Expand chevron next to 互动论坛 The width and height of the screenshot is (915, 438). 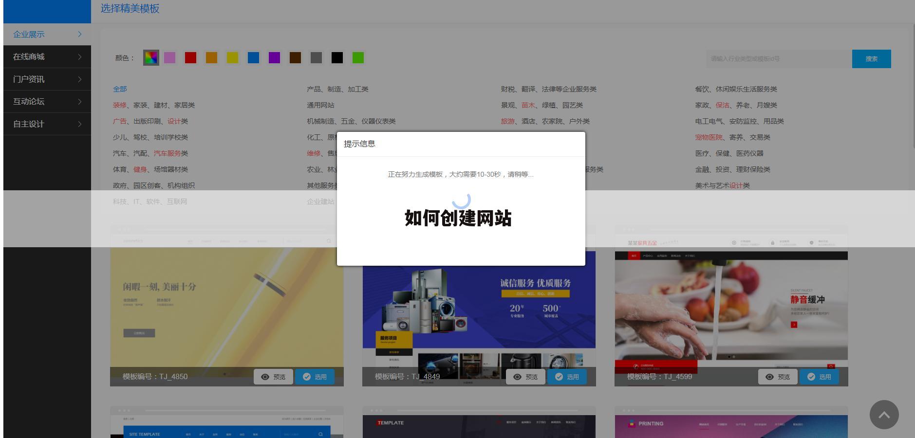(x=80, y=101)
